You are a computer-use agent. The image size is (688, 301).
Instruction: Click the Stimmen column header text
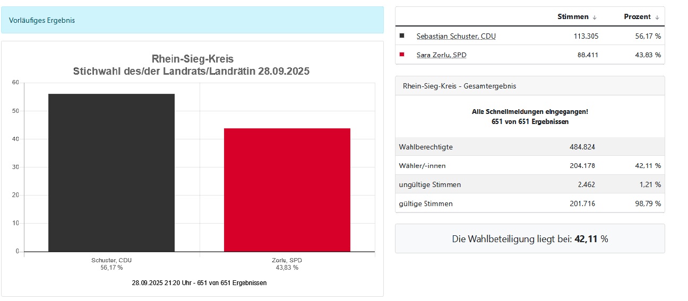(x=573, y=16)
